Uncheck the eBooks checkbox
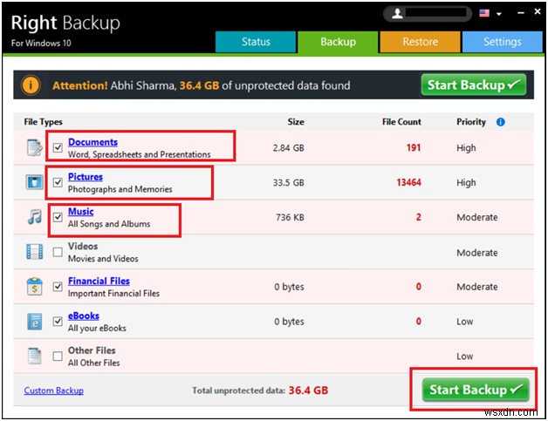Screen dimensions: 548x421 (58, 321)
